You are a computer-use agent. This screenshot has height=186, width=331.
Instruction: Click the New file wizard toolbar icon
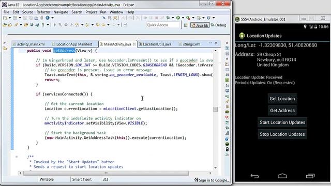click(x=5, y=18)
